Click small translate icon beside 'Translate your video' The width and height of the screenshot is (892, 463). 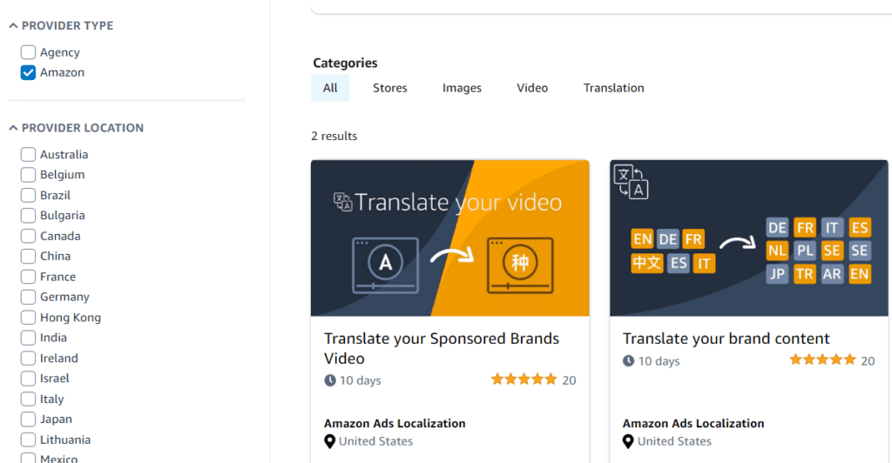(x=342, y=202)
